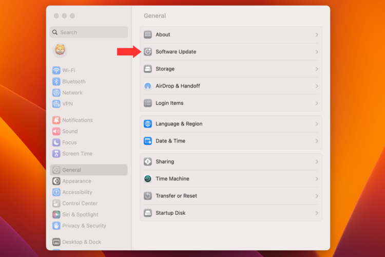This screenshot has height=257, width=385.
Task: Open the Software Update text label
Action: (x=176, y=51)
